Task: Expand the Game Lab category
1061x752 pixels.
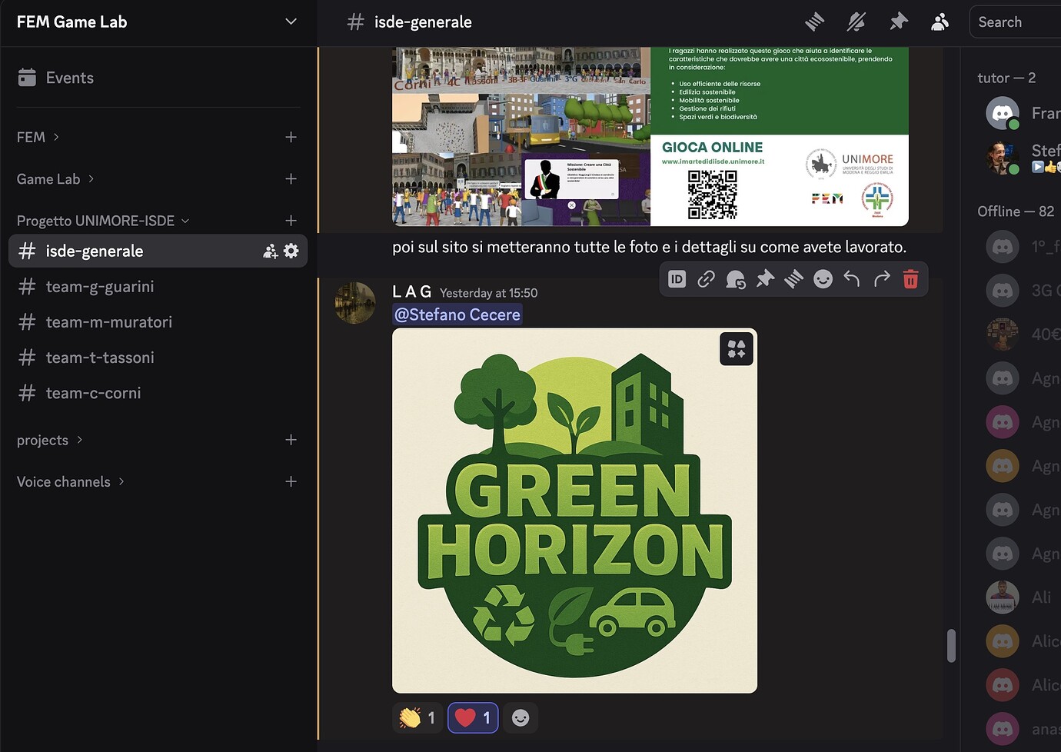Action: pyautogui.click(x=55, y=179)
